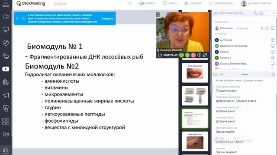Toggle presenter Компания microphone icon
Screen dimensions: 277x155
pyautogui.click(x=262, y=28)
